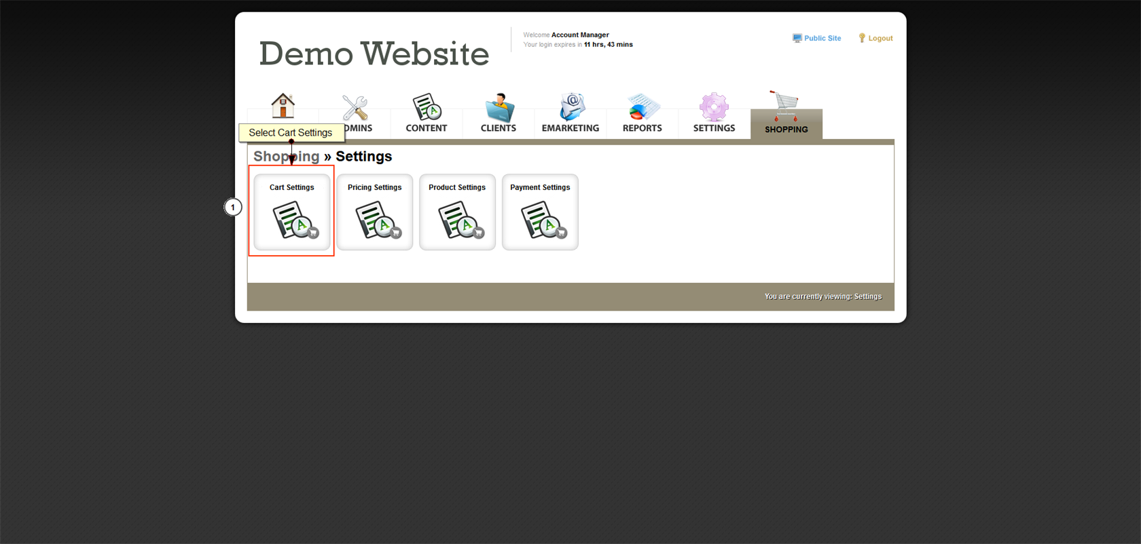Select the Emarketing envelope icon
This screenshot has width=1141, height=544.
coord(571,107)
